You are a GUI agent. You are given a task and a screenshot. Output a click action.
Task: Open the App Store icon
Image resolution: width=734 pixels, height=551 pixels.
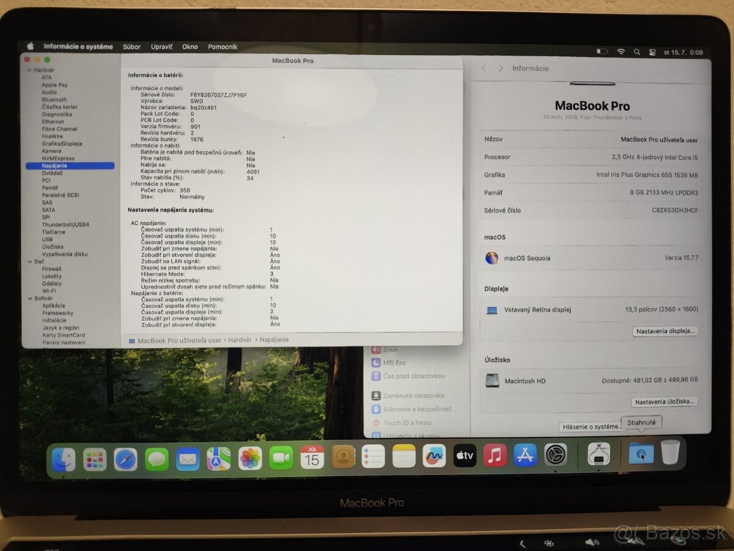525,454
